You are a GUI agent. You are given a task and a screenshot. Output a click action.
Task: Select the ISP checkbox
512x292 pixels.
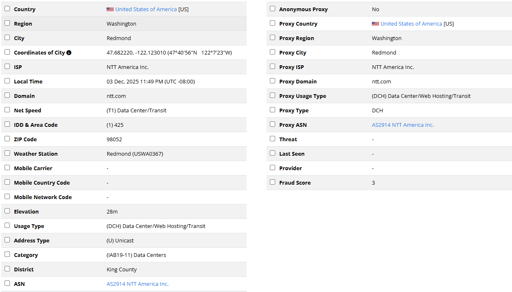pyautogui.click(x=7, y=66)
